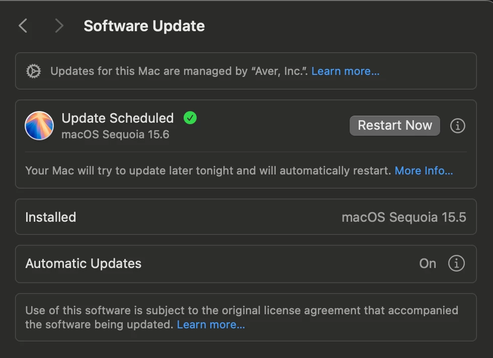Open info icon next to Restart Now
Image resolution: width=493 pixels, height=358 pixels.
[457, 126]
